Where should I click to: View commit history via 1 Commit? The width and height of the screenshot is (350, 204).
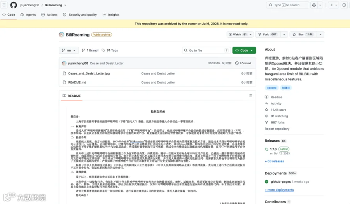243,63
